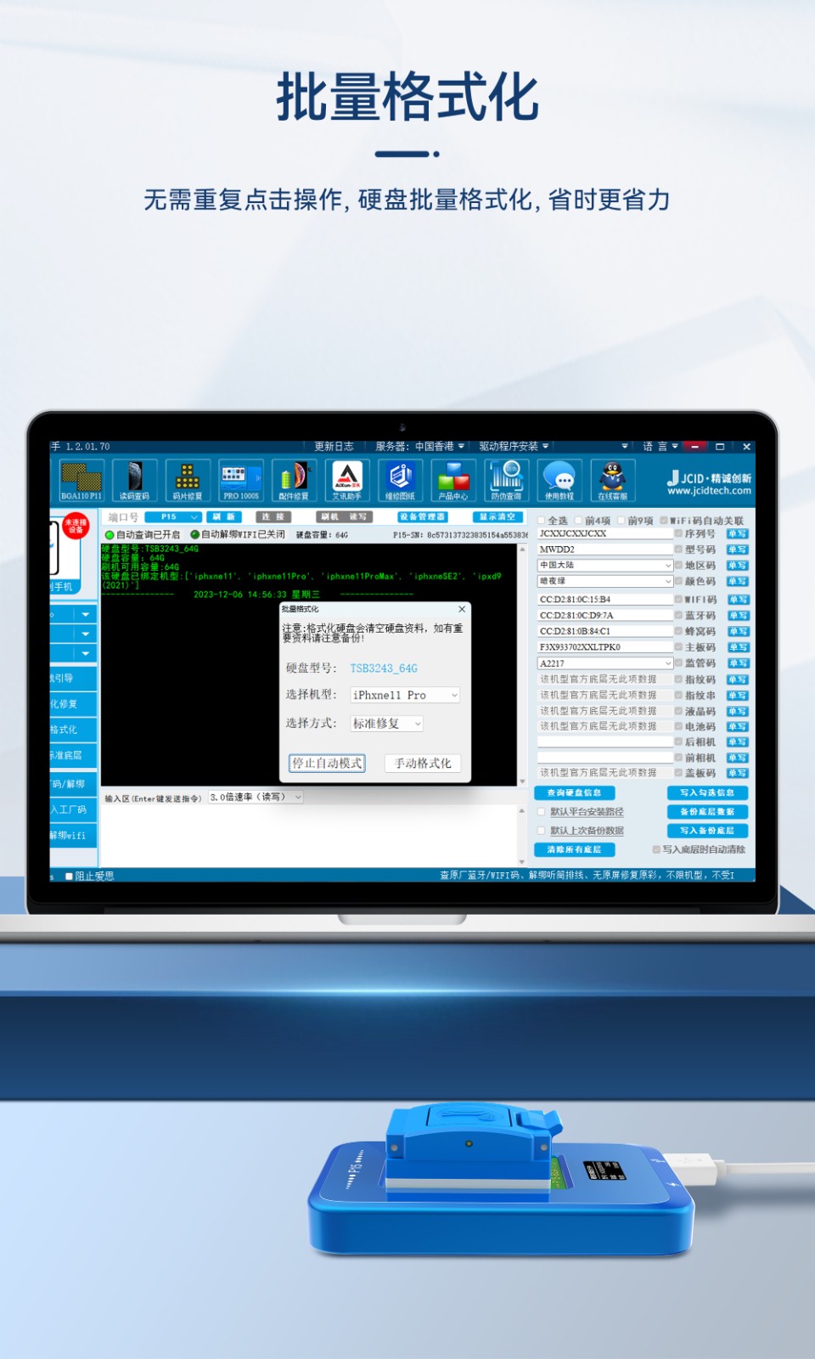Screen dimensions: 815x1359
Task: Click the 清除所有底层 button
Action: click(574, 849)
